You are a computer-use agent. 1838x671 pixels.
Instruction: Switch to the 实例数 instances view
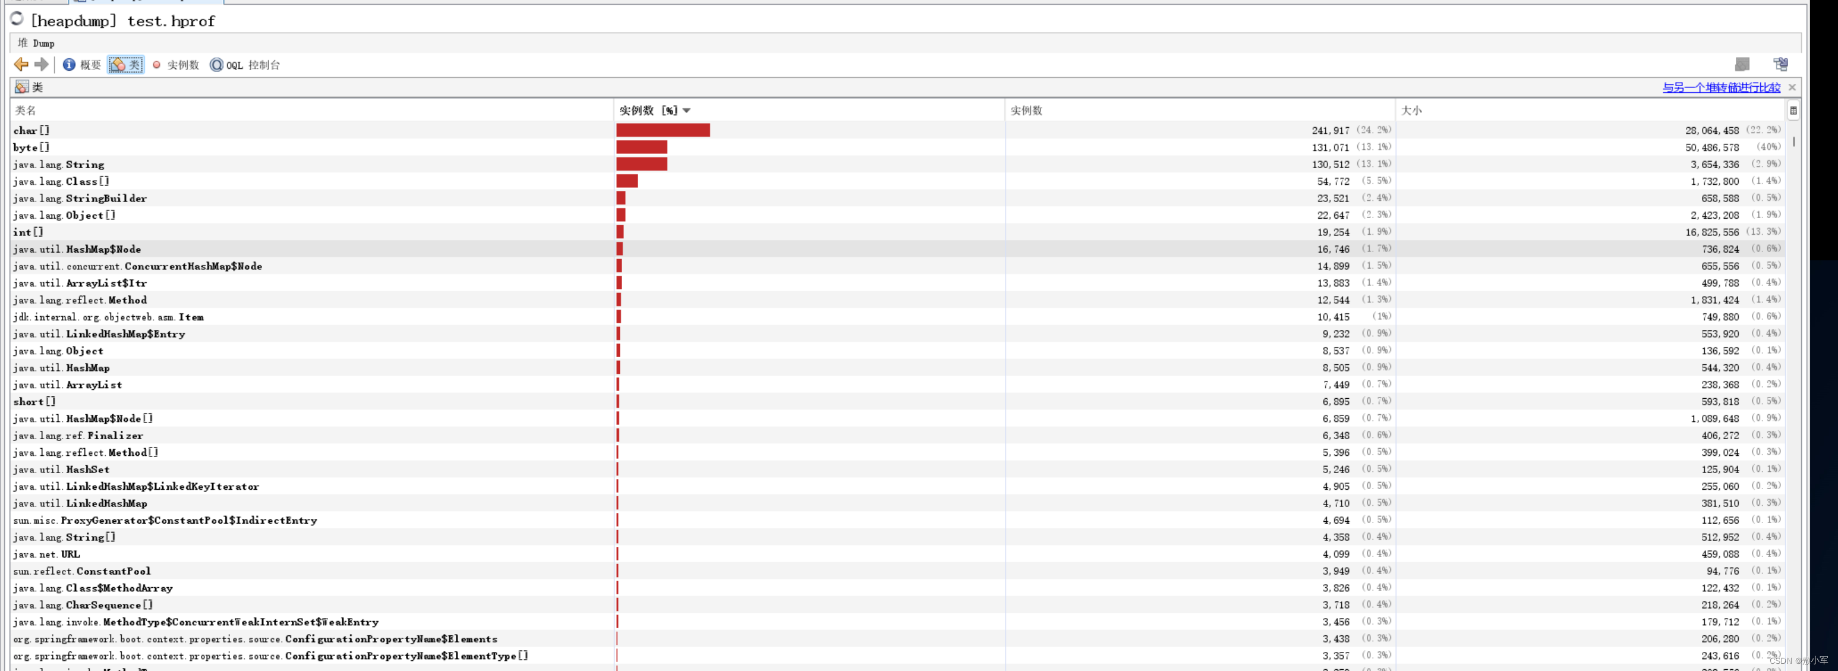tap(175, 65)
